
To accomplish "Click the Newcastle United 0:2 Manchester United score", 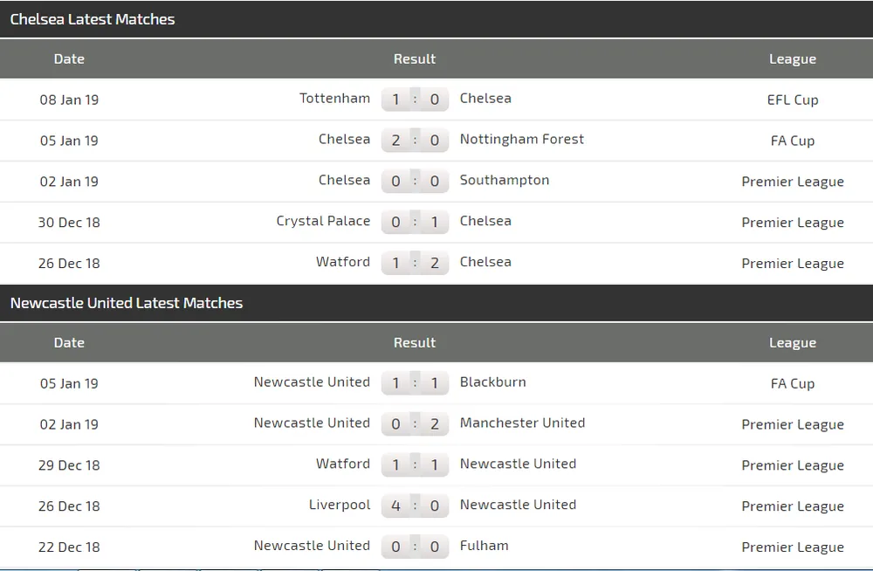I will [415, 423].
